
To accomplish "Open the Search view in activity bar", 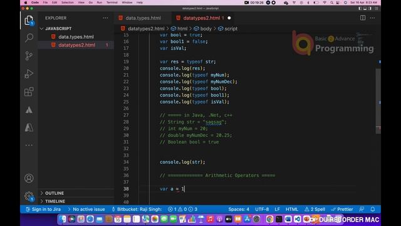I will click(29, 38).
